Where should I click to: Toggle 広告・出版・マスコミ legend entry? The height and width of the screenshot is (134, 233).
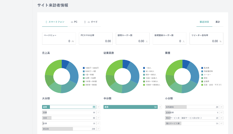click(212, 85)
